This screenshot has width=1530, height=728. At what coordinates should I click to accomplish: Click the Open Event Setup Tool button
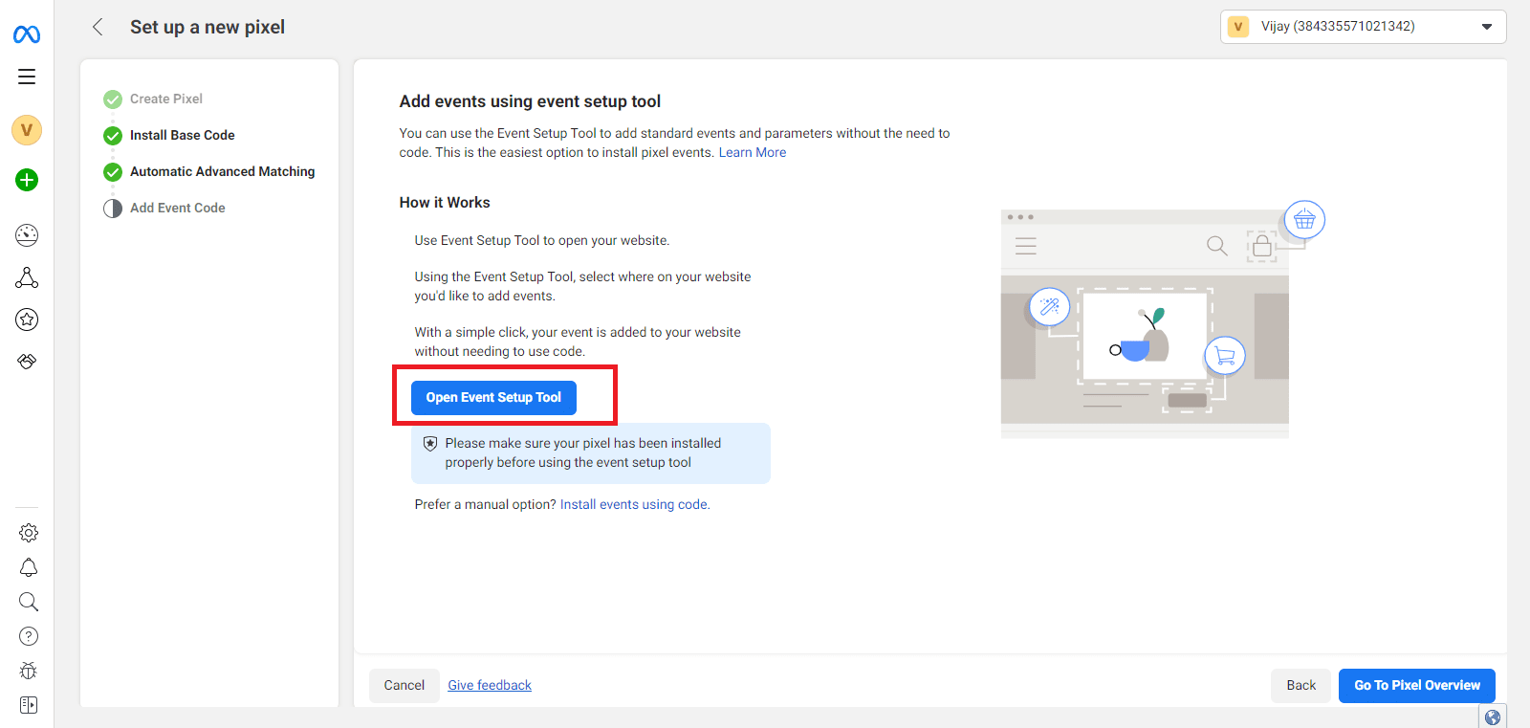point(493,397)
